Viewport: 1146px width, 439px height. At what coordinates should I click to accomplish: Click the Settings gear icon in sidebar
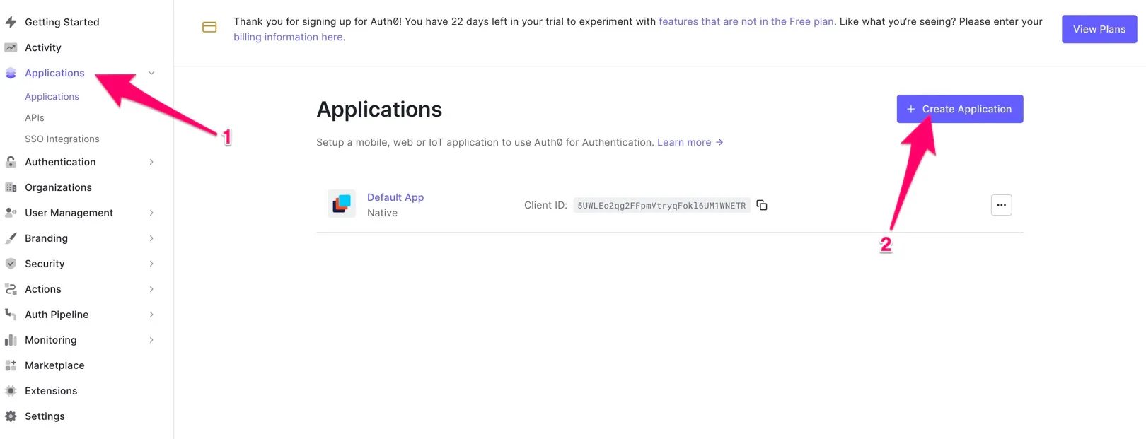coord(11,416)
